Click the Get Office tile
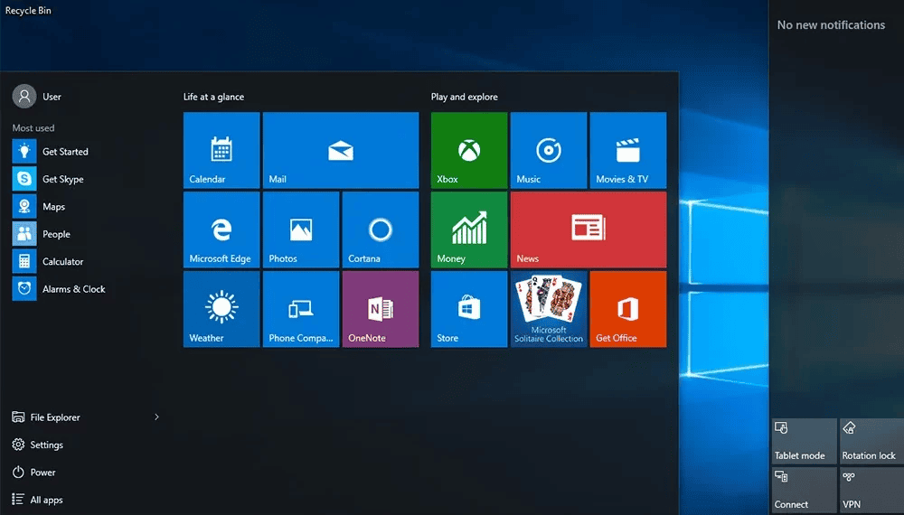The width and height of the screenshot is (904, 515). pos(628,309)
